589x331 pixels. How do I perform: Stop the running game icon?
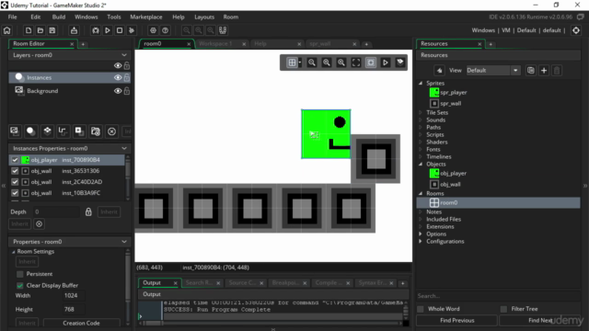click(x=120, y=30)
